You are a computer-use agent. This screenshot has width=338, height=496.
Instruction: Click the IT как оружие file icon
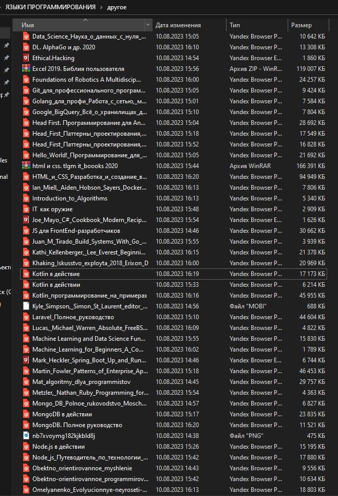(26, 209)
